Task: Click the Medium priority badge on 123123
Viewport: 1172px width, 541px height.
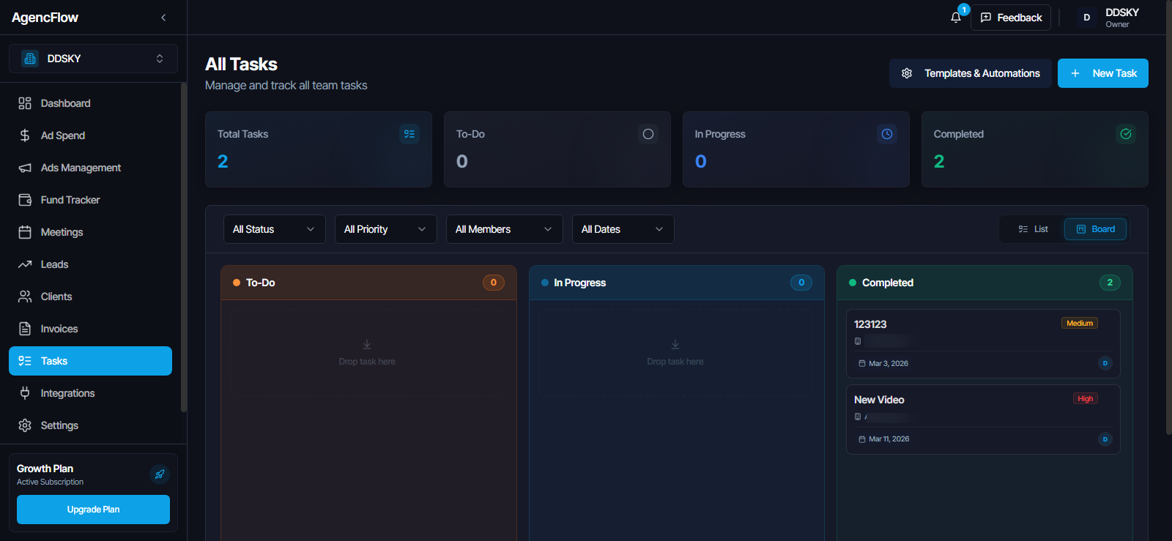Action: click(x=1080, y=323)
